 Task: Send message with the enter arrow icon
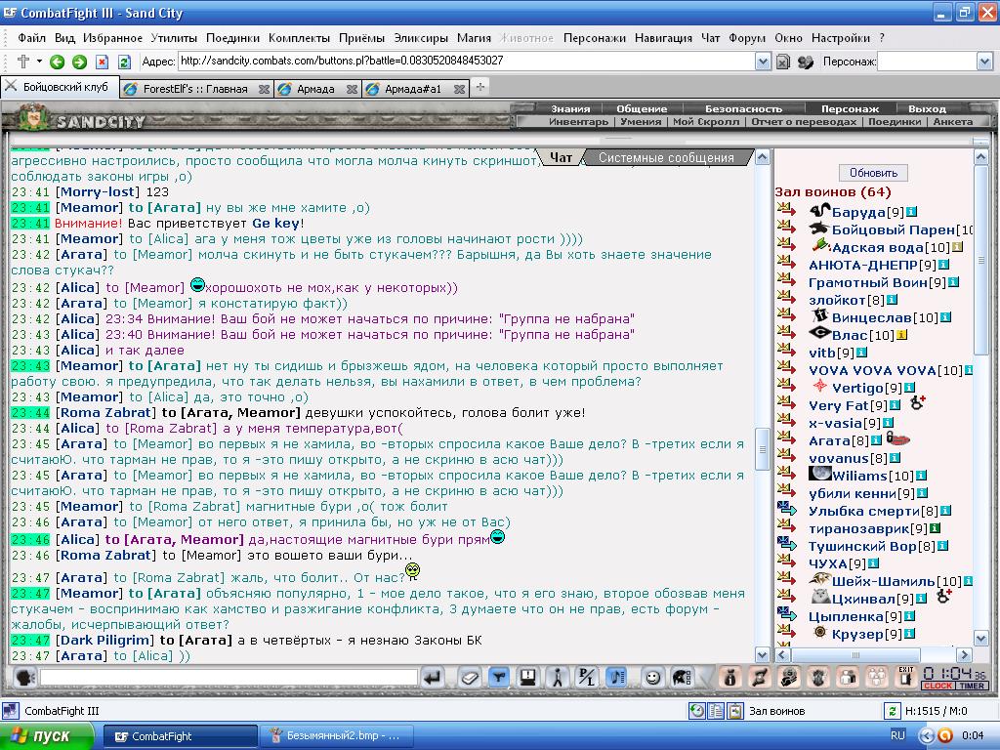click(434, 678)
